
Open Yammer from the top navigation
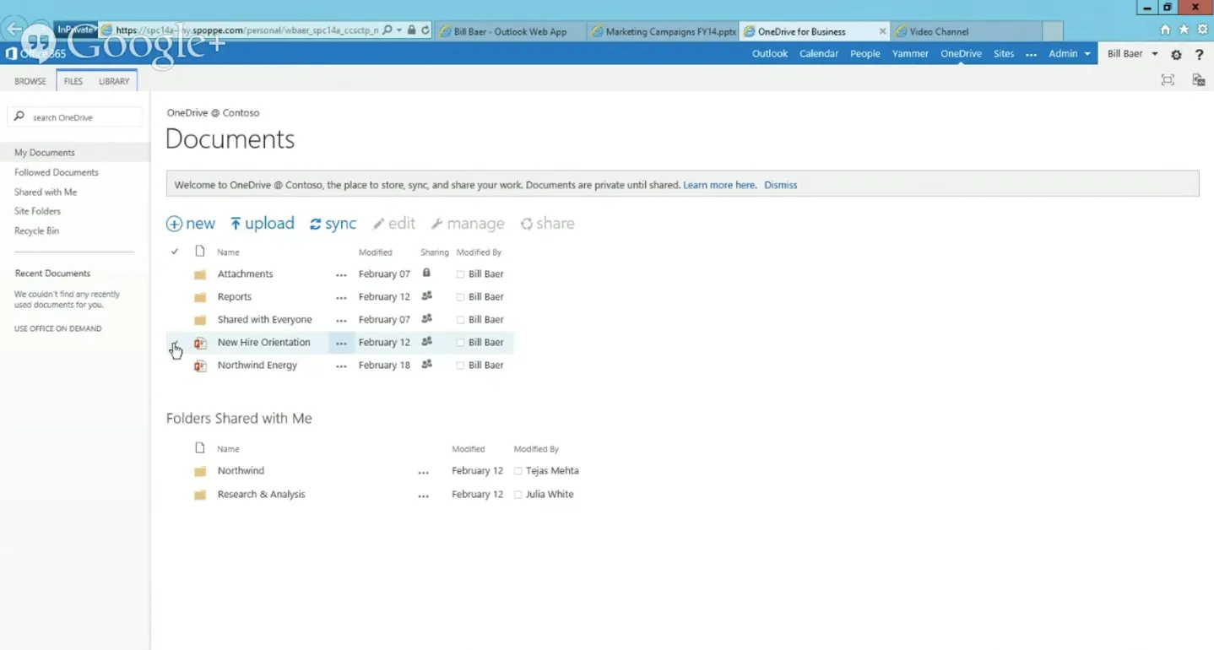(x=910, y=53)
